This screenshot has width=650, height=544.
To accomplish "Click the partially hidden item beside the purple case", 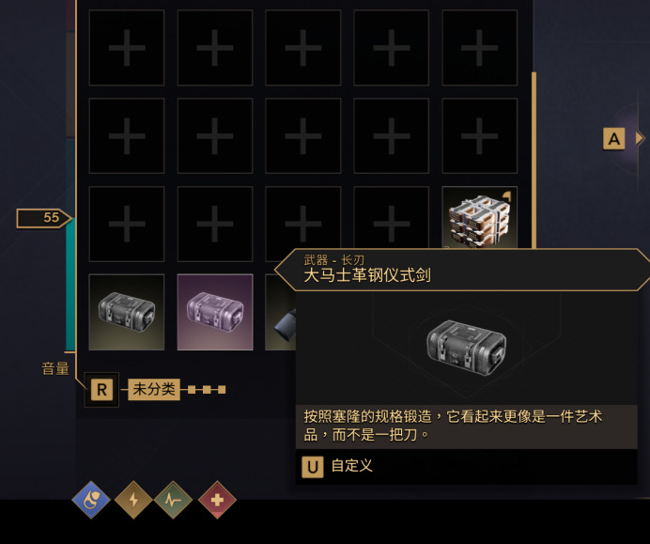I will point(281,312).
